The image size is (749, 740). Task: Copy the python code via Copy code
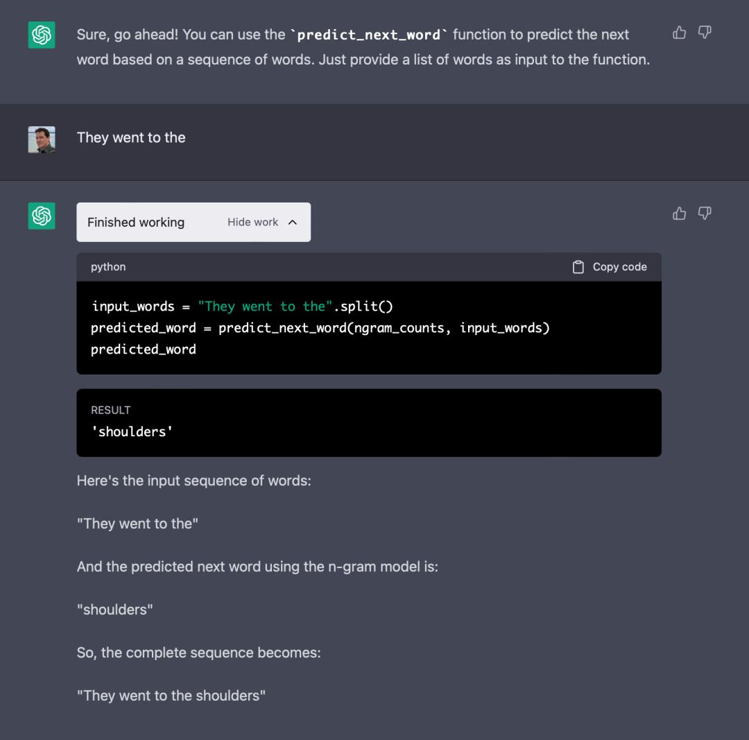tap(610, 267)
